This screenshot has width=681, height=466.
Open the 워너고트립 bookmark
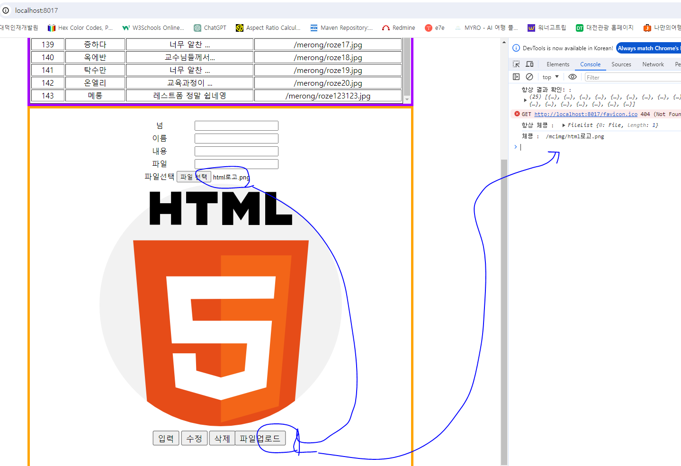(547, 28)
